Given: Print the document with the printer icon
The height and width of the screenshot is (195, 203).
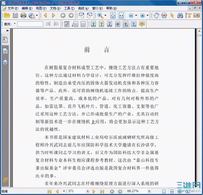Looking at the screenshot, I should [x=23, y=16].
